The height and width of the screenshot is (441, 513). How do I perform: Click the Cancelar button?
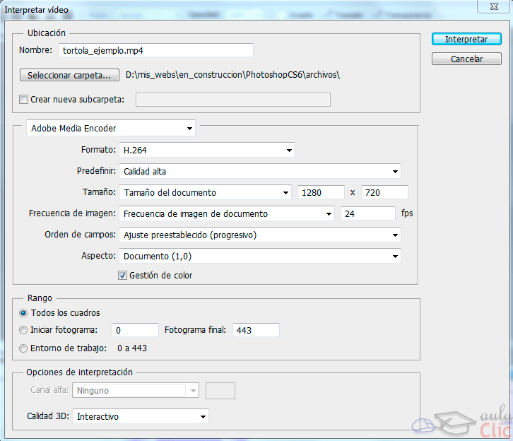click(466, 59)
